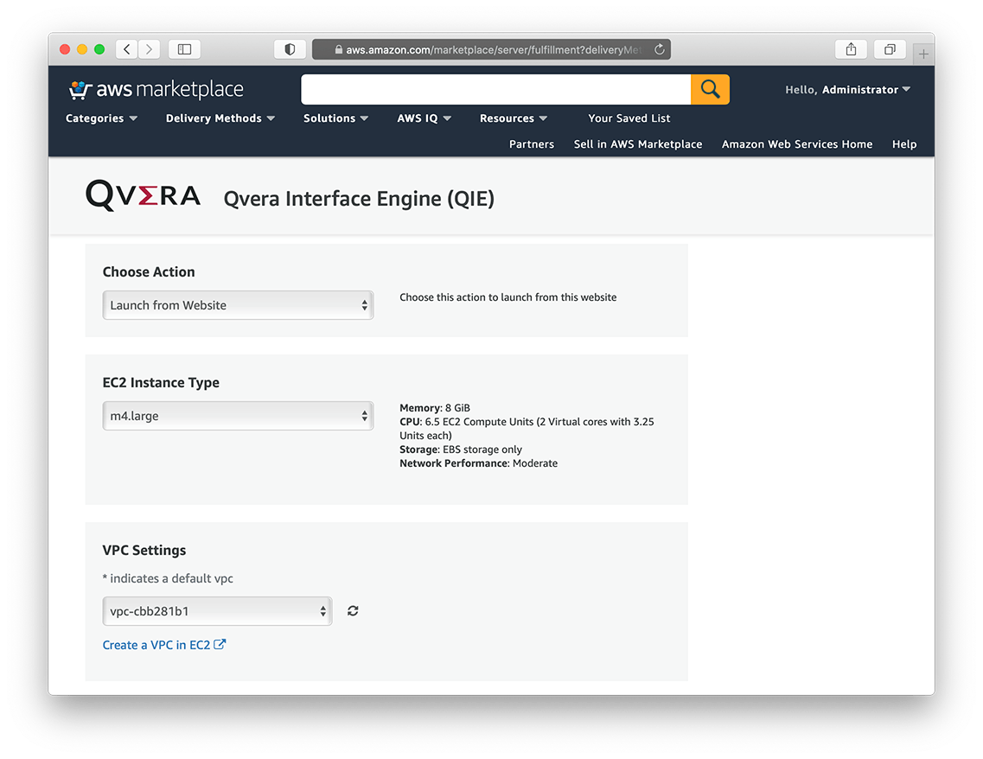Screen dimensions: 983x759
Task: Reload the page with the refresh icon
Action: pyautogui.click(x=660, y=49)
